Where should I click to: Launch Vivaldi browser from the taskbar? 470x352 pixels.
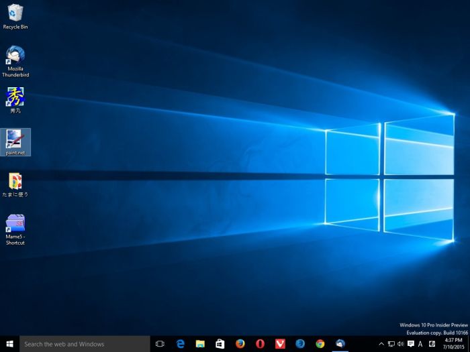click(280, 344)
